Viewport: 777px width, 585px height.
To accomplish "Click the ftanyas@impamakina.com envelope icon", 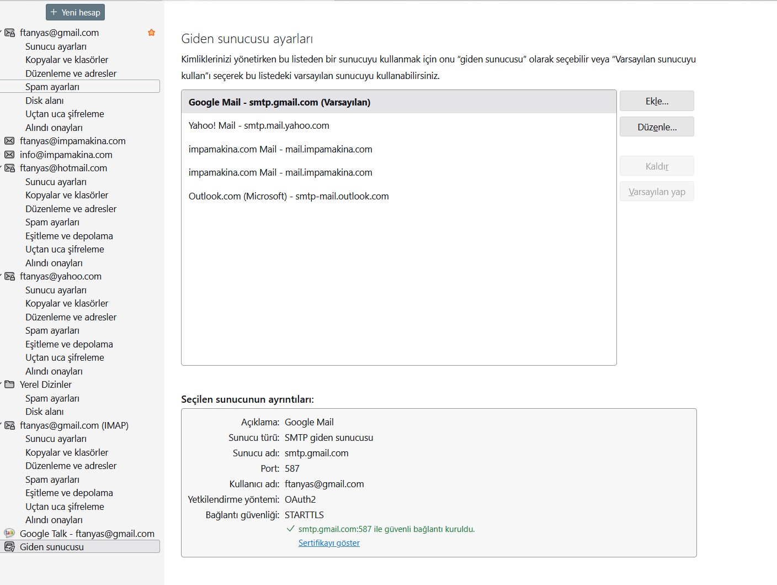I will [9, 141].
